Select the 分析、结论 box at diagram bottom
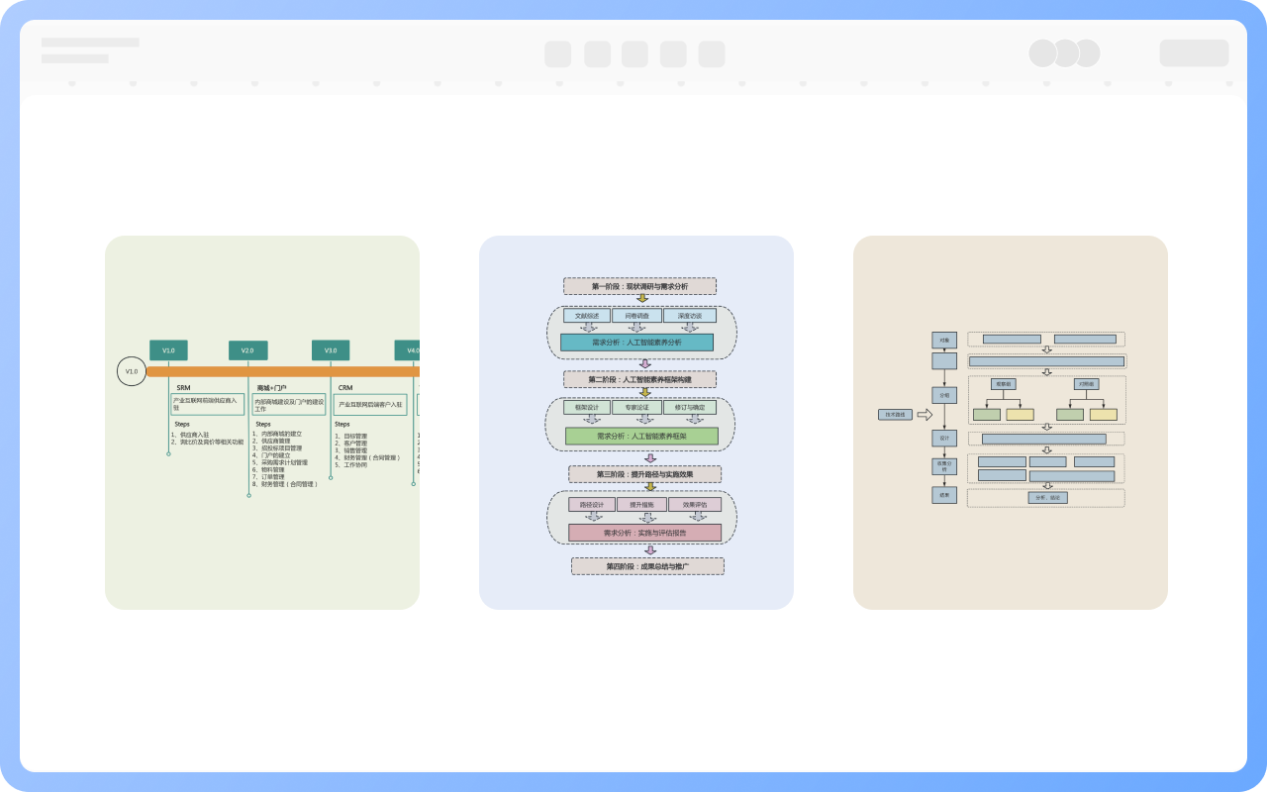Image resolution: width=1267 pixels, height=792 pixels. pyautogui.click(x=1047, y=498)
